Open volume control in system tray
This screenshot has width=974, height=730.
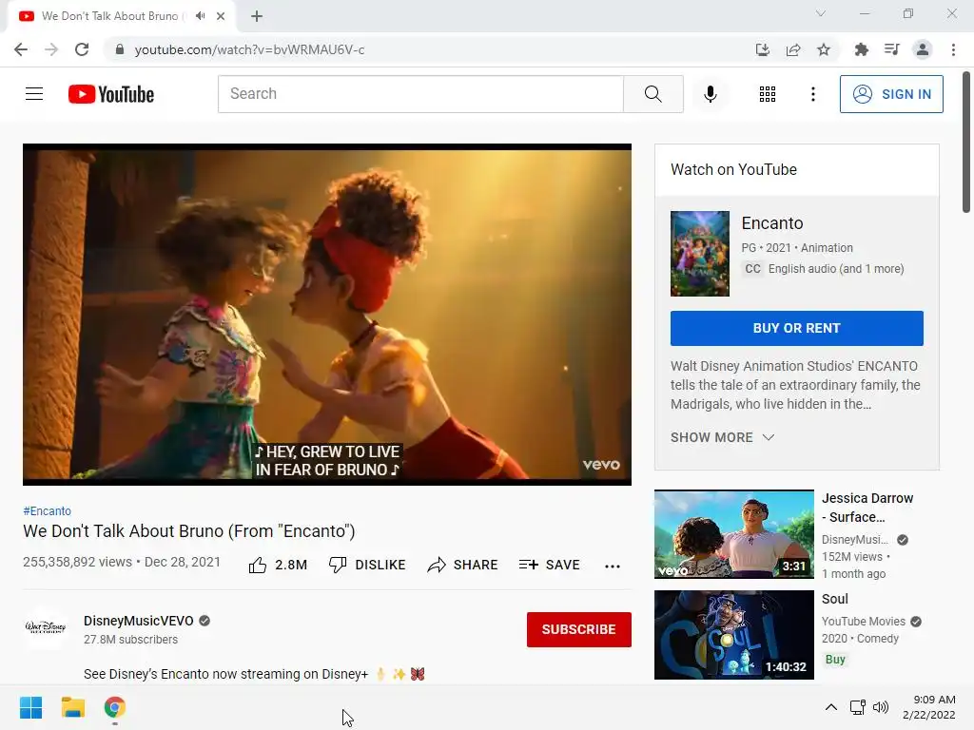click(x=880, y=707)
